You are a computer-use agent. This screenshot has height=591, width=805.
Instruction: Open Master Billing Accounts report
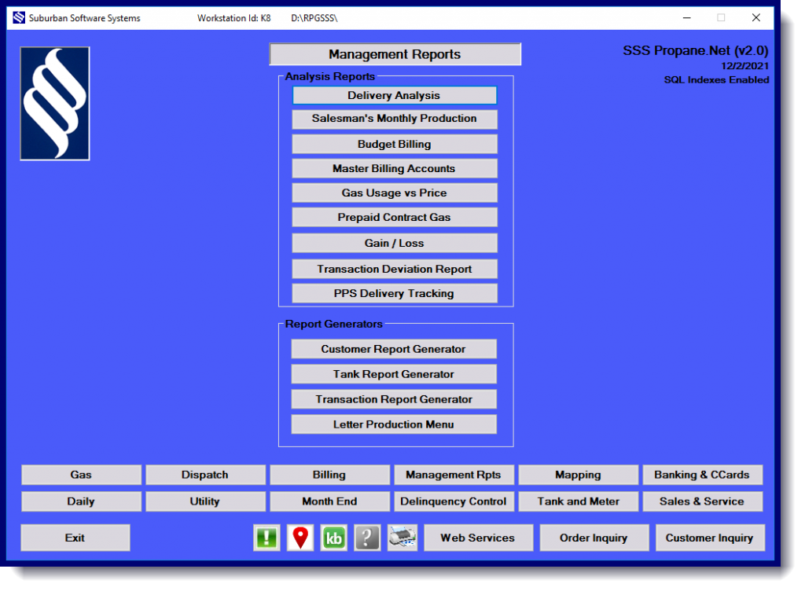pyautogui.click(x=395, y=168)
